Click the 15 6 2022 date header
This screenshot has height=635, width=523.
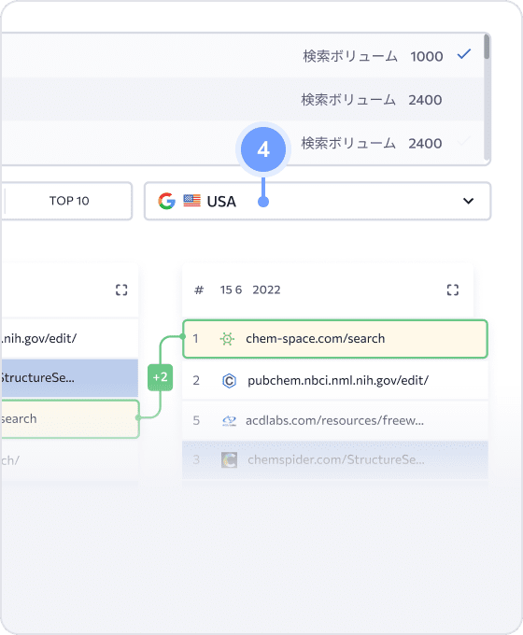pyautogui.click(x=250, y=290)
